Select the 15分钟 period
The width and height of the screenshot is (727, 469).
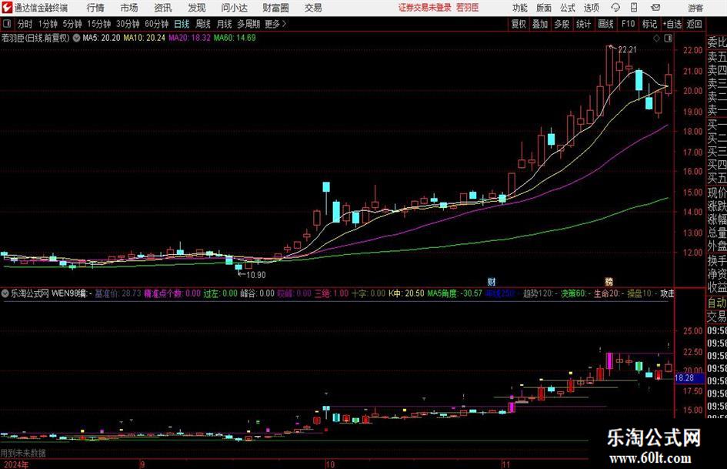[98, 24]
